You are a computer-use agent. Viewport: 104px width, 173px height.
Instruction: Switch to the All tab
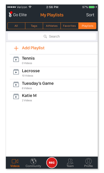click(x=16, y=26)
